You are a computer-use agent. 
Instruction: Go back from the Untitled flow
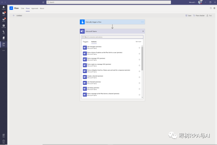14,16
